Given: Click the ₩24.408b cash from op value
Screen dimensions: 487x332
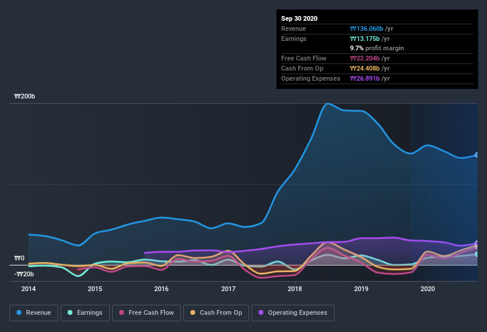Looking at the screenshot, I should [365, 68].
